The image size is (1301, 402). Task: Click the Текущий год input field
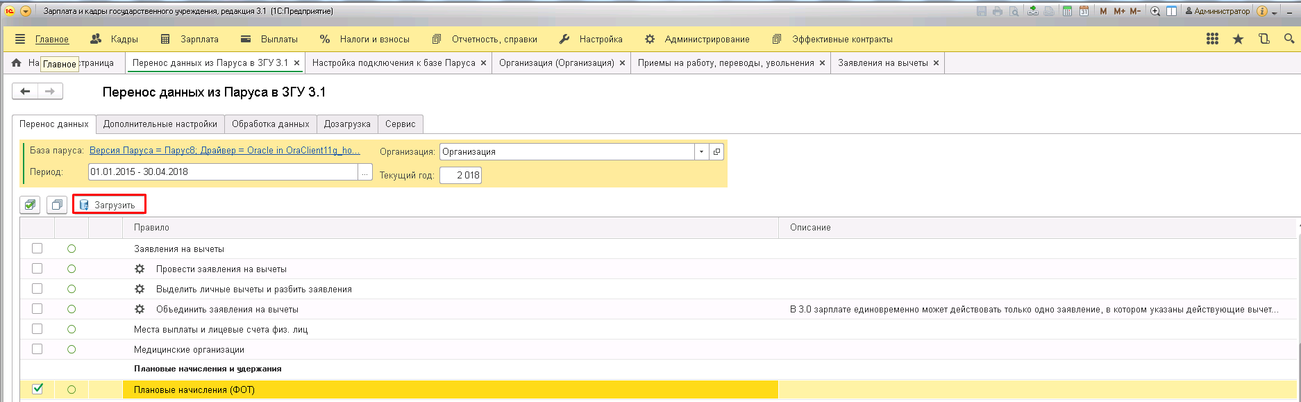(x=461, y=176)
